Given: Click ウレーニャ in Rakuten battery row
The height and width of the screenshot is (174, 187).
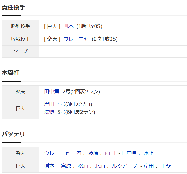Looking at the screenshot, I should (x=57, y=153).
